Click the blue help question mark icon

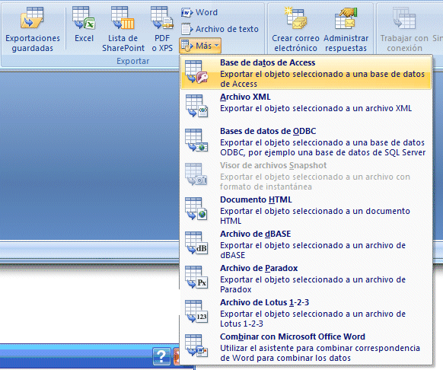pos(161,356)
